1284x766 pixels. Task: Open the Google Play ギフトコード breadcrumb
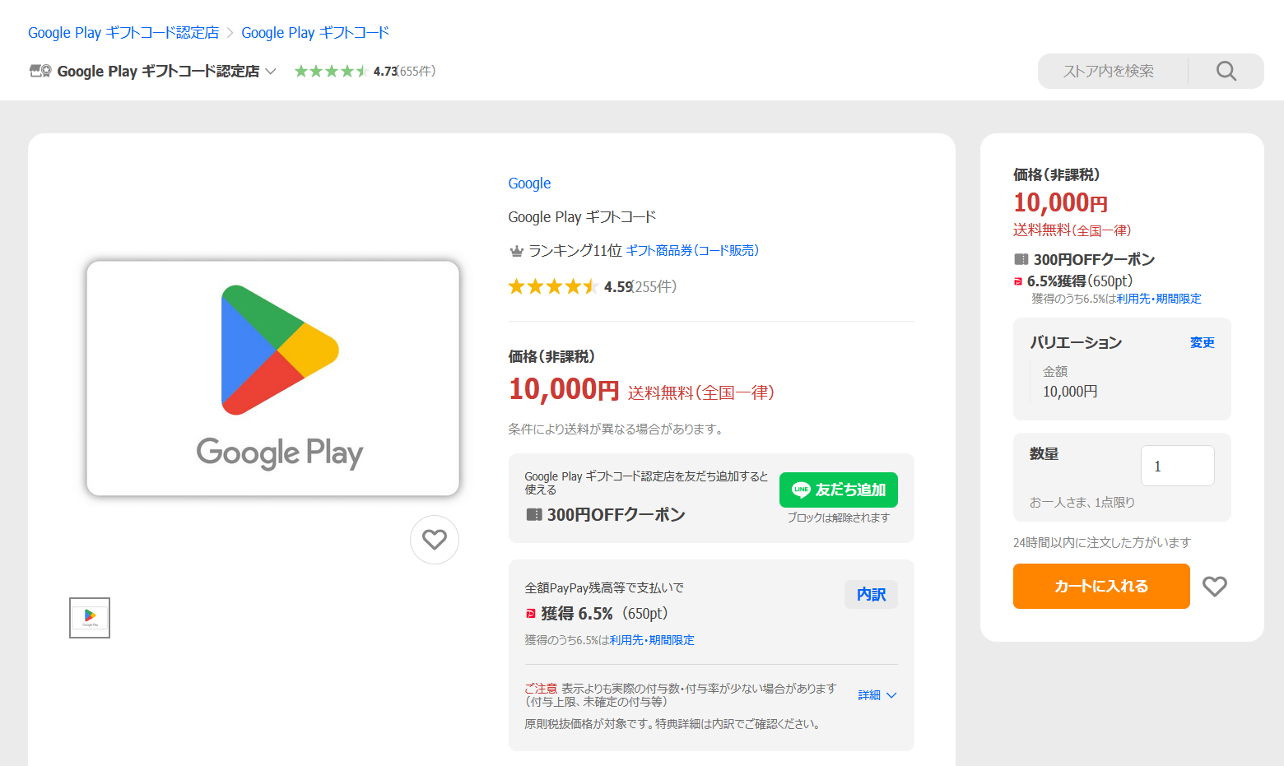315,33
